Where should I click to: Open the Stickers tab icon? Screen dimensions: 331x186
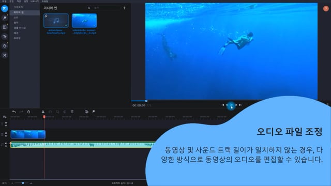point(5,46)
